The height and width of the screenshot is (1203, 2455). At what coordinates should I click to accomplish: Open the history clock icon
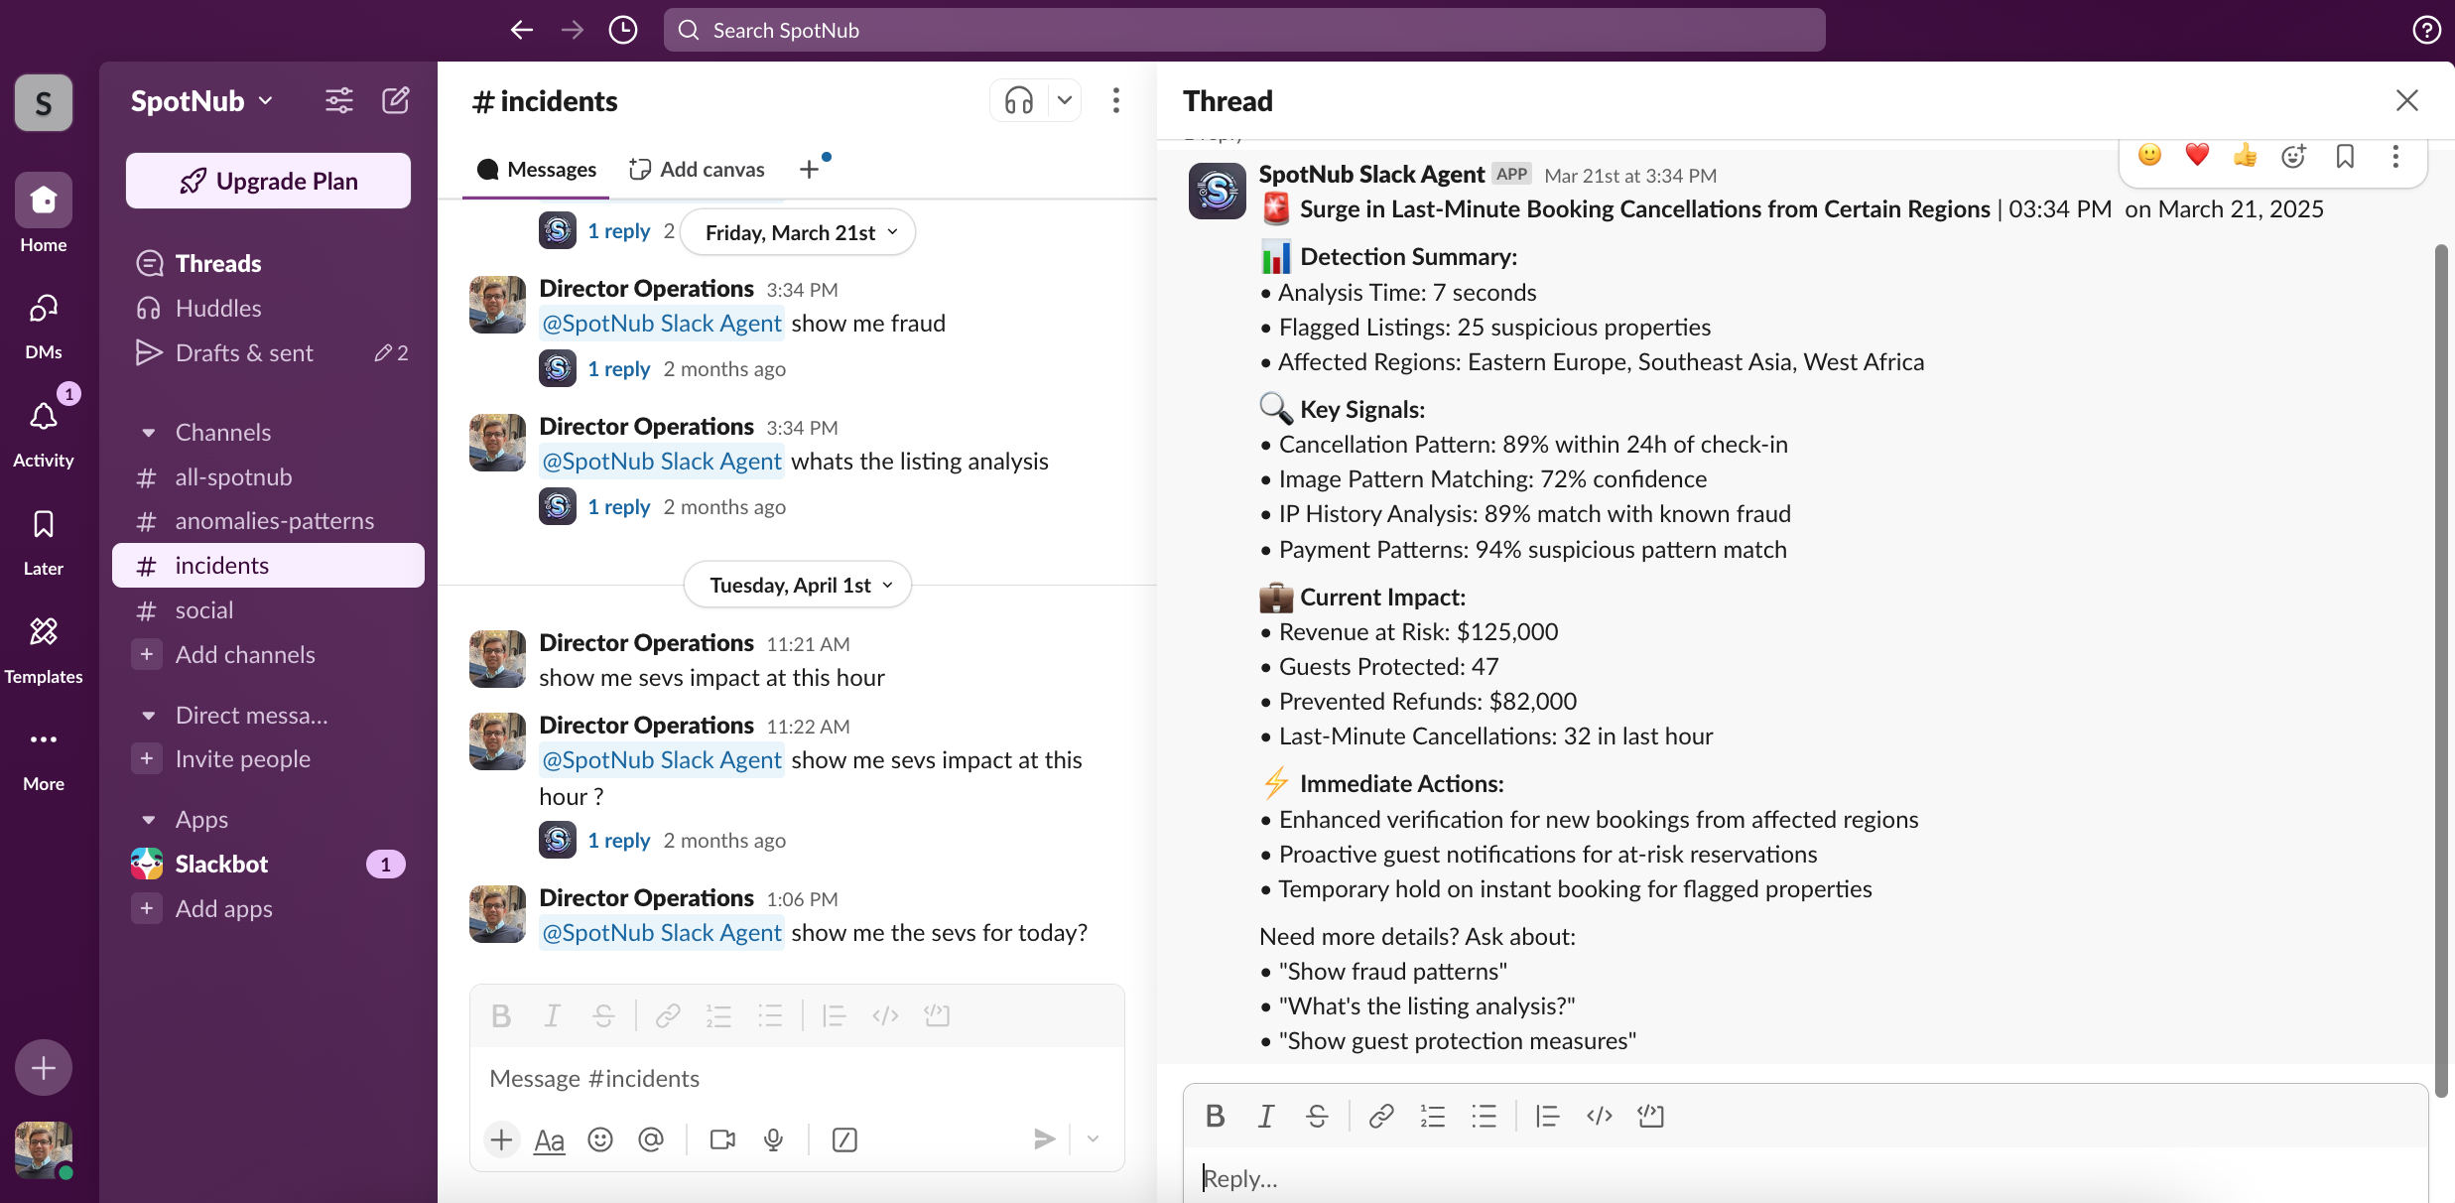point(623,30)
